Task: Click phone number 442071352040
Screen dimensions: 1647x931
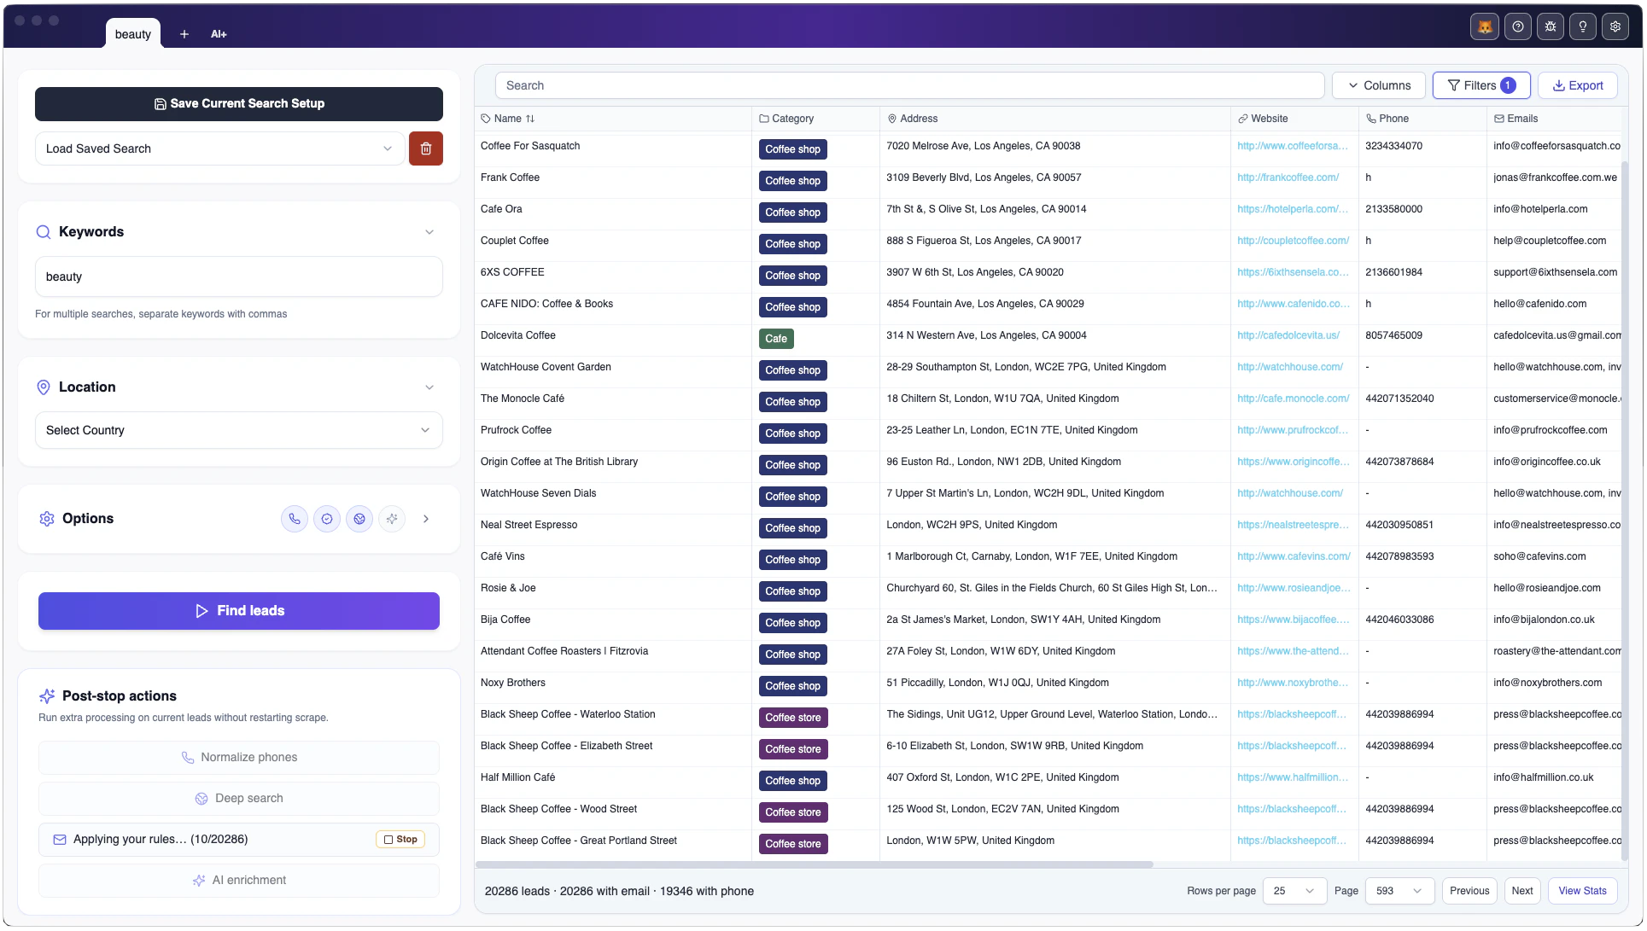Action: pos(1399,399)
